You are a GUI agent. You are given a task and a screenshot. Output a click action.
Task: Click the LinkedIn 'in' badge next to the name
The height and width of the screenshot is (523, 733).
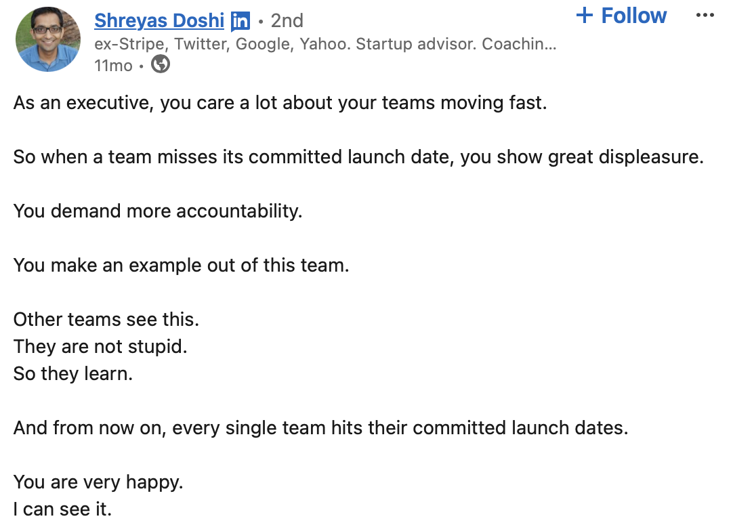tap(239, 21)
